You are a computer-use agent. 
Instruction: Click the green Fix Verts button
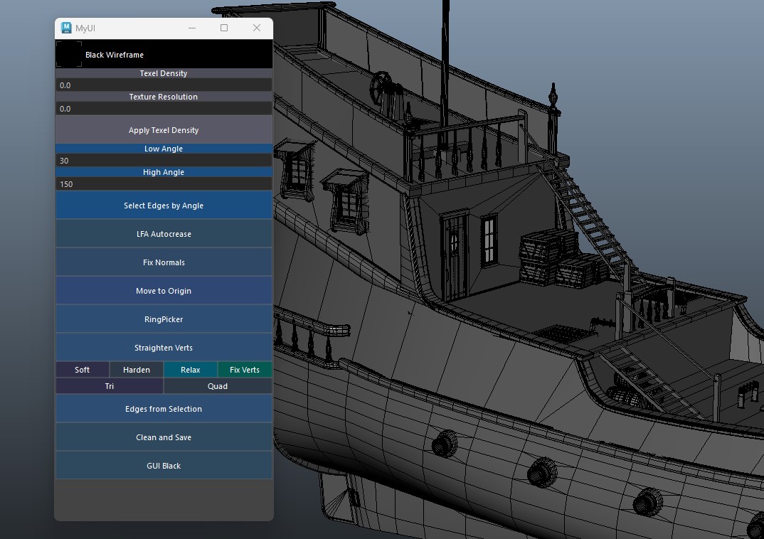[245, 370]
